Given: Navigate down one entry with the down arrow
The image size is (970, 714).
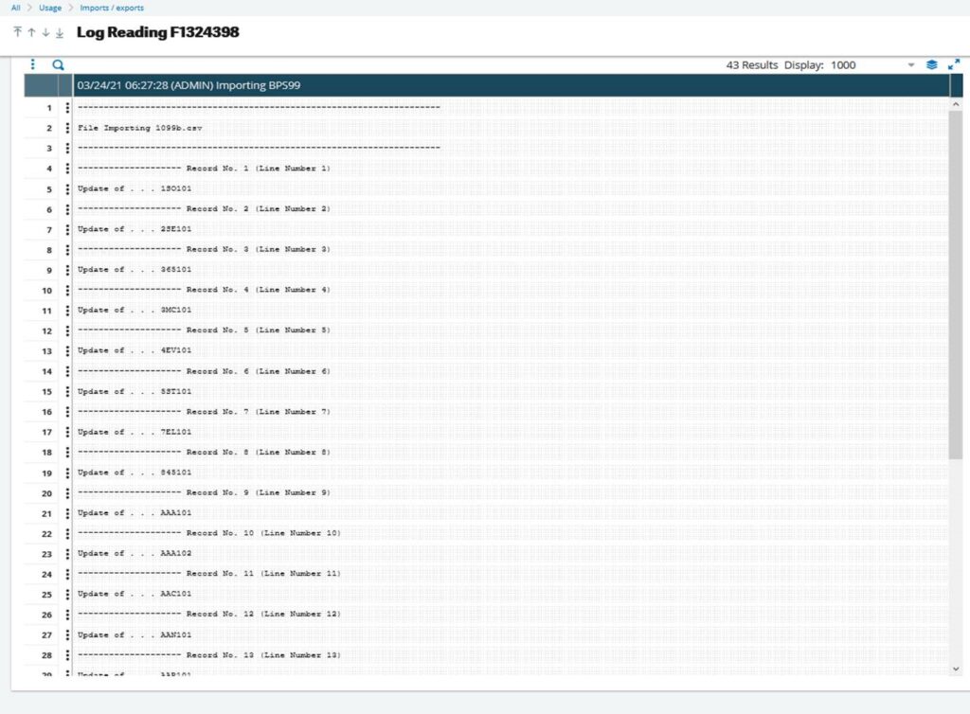Looking at the screenshot, I should (45, 31).
